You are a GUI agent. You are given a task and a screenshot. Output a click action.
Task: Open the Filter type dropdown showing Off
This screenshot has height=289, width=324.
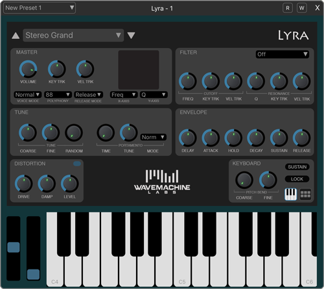283,54
